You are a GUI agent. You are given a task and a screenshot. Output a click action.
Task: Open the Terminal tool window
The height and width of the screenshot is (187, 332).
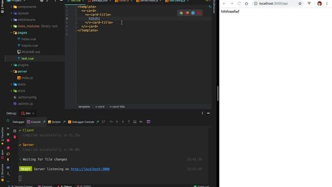[x=45, y=186]
